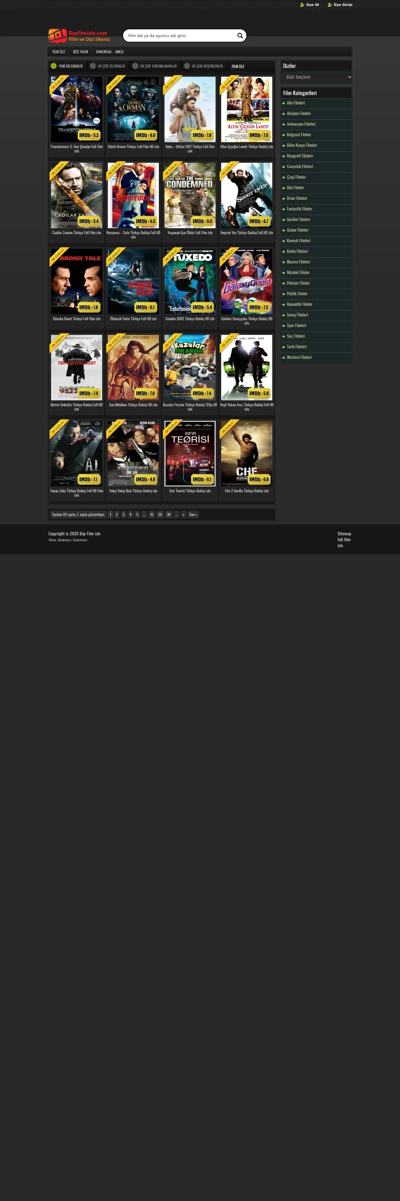Image resolution: width=400 pixels, height=1201 pixels.
Task: Open the Sıfır Teorisi poster thumbnail
Action: 190,454
